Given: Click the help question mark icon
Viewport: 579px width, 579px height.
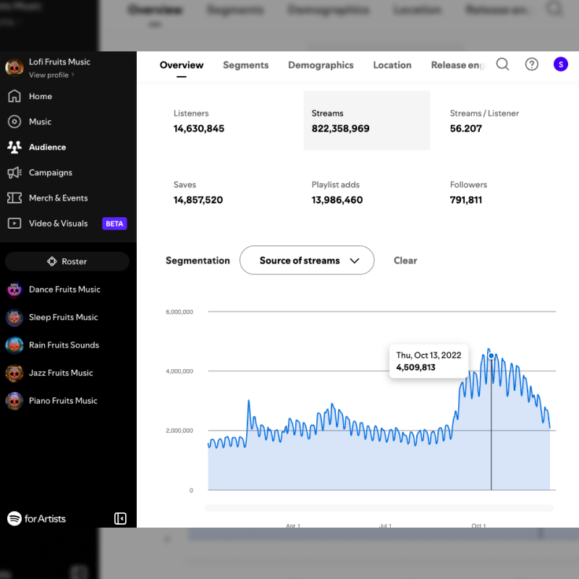Looking at the screenshot, I should (x=532, y=64).
